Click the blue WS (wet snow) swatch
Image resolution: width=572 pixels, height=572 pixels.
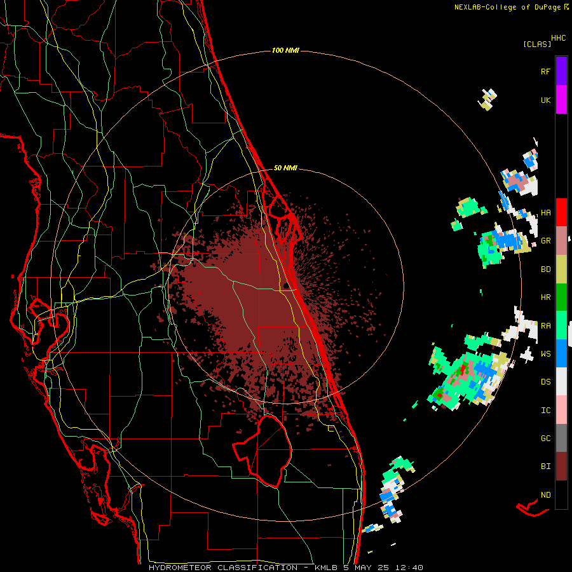tap(561, 353)
